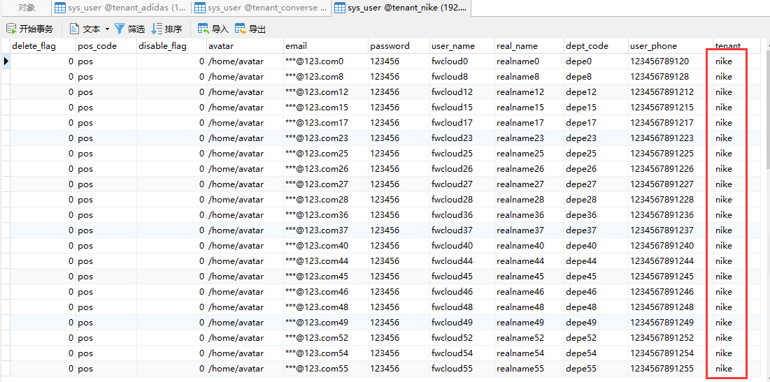Open the 筛选 (filter) funnel tool
Screen dimensions: 770x382
[120, 29]
